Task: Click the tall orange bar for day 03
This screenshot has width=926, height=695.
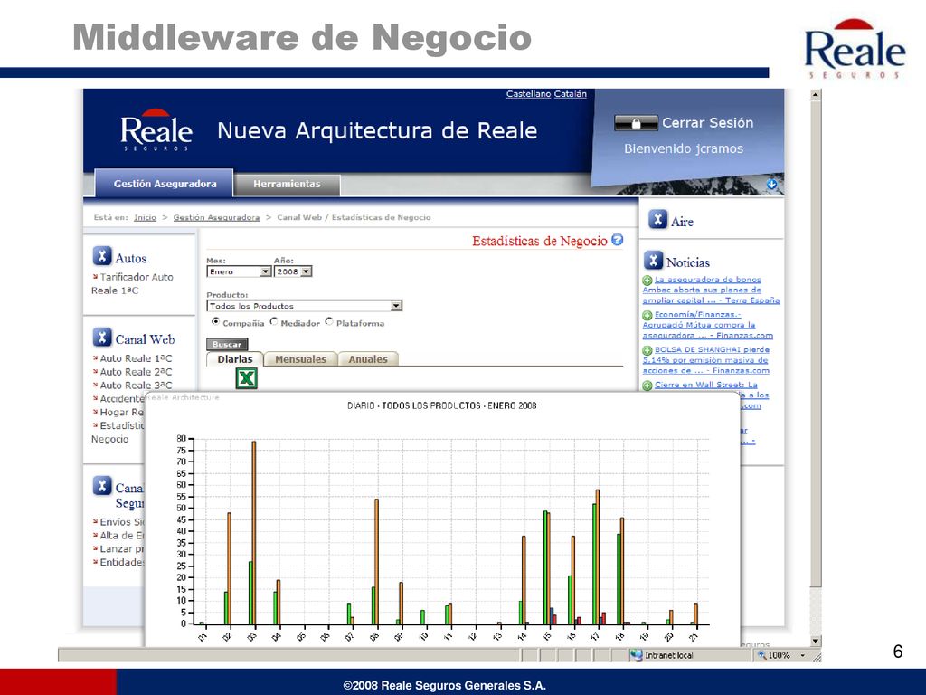Action: tap(254, 532)
